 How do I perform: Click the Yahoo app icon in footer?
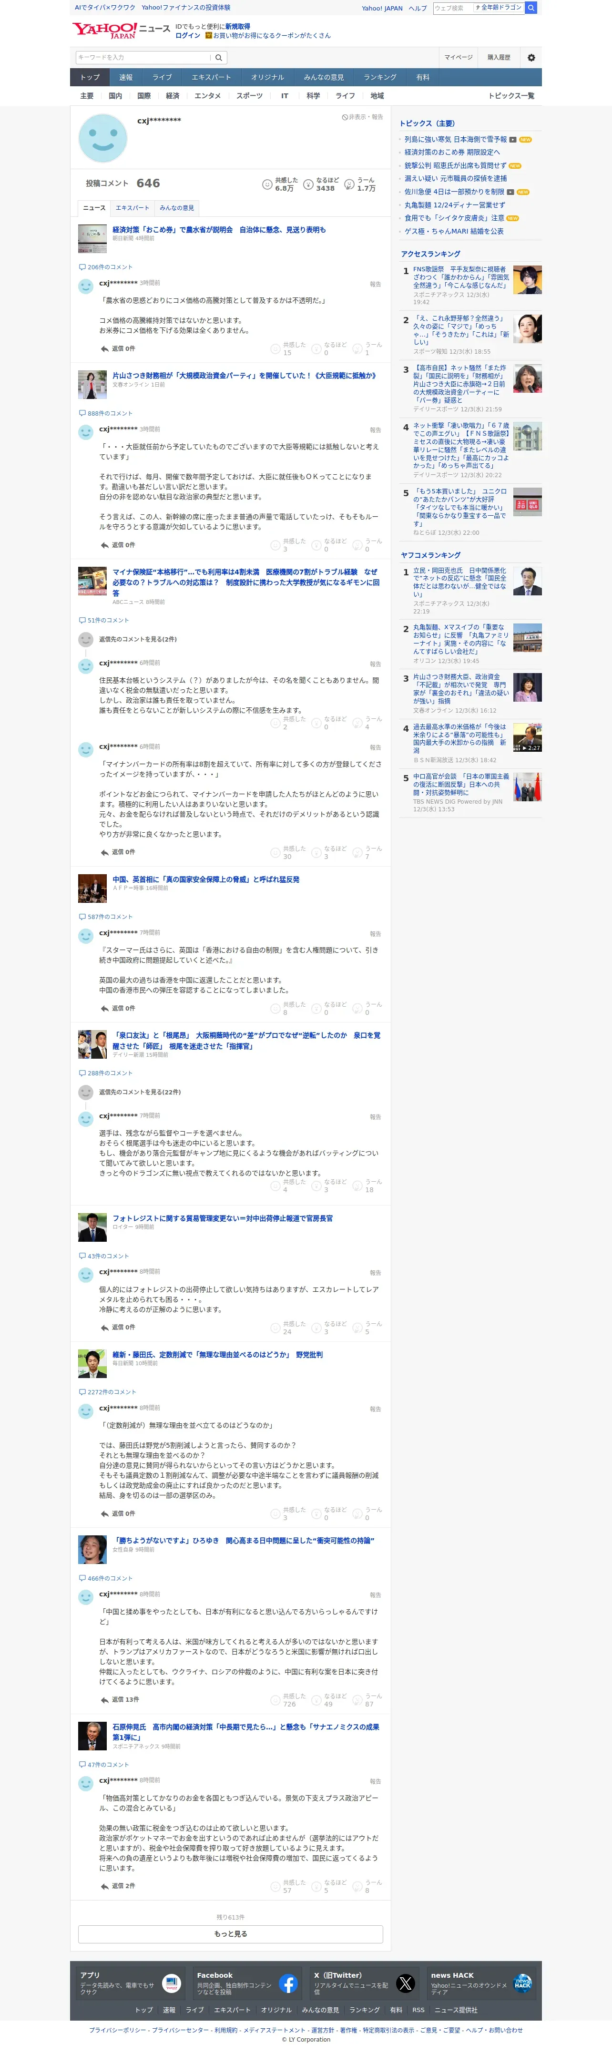[x=171, y=1984]
